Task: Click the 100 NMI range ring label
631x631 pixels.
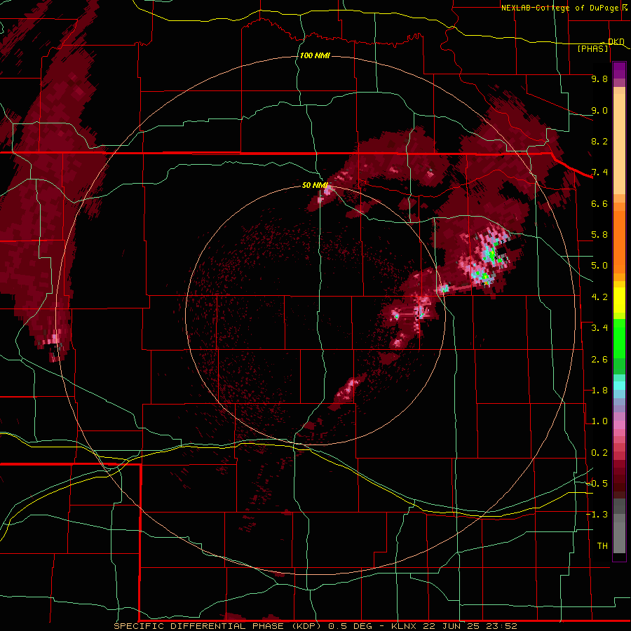Action: coord(315,55)
